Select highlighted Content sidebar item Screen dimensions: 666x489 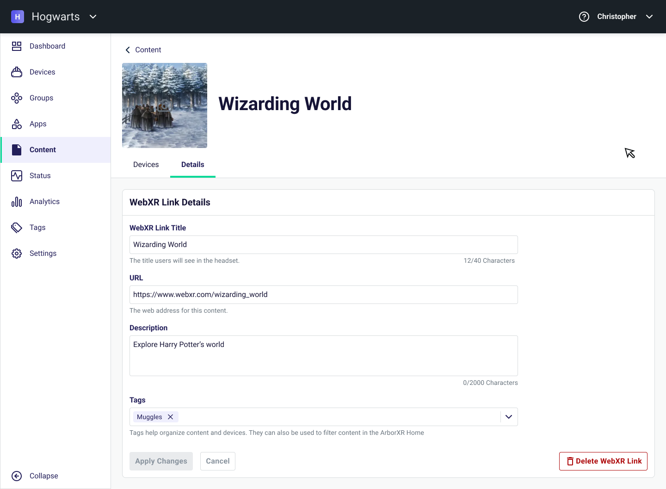pyautogui.click(x=55, y=150)
